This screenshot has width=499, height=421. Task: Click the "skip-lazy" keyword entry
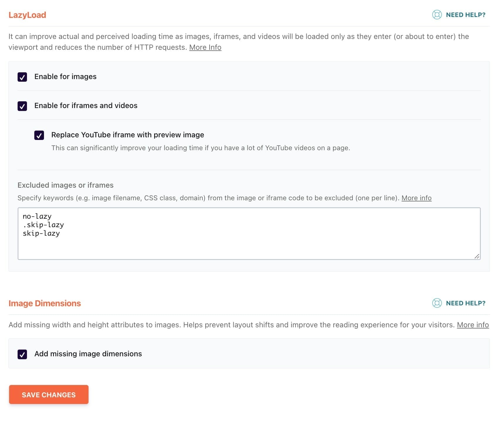click(x=41, y=233)
